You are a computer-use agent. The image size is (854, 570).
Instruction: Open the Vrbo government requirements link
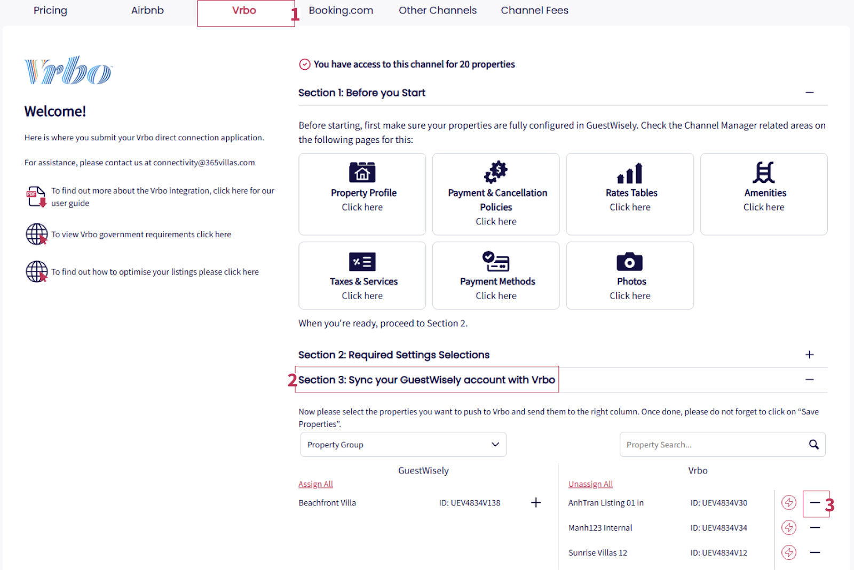click(x=141, y=235)
